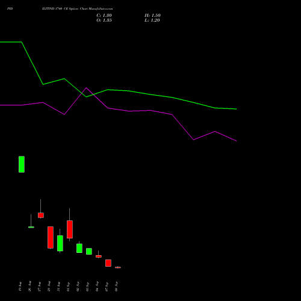
Task: Select the green candlestick for 19 Aug
Action: pyautogui.click(x=22, y=164)
